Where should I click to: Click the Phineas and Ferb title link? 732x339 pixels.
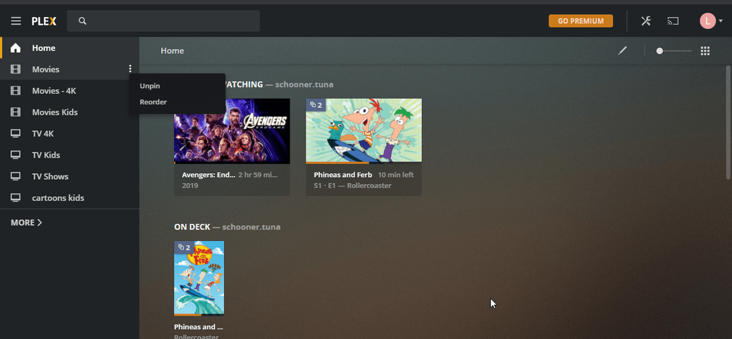point(342,175)
